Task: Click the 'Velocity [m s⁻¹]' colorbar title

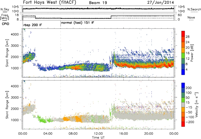Action: click(196, 105)
